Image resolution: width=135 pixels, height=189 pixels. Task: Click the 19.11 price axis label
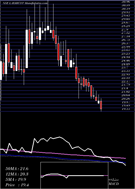coord(126,109)
